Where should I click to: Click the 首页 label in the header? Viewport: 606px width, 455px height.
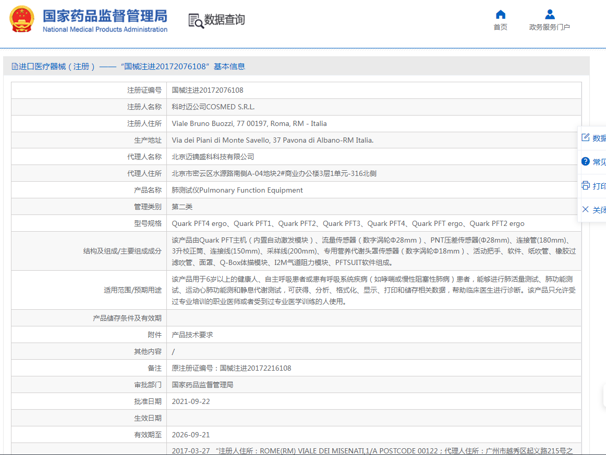(x=501, y=27)
